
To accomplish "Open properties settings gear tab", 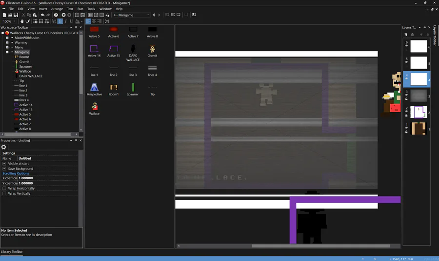I will (3, 147).
